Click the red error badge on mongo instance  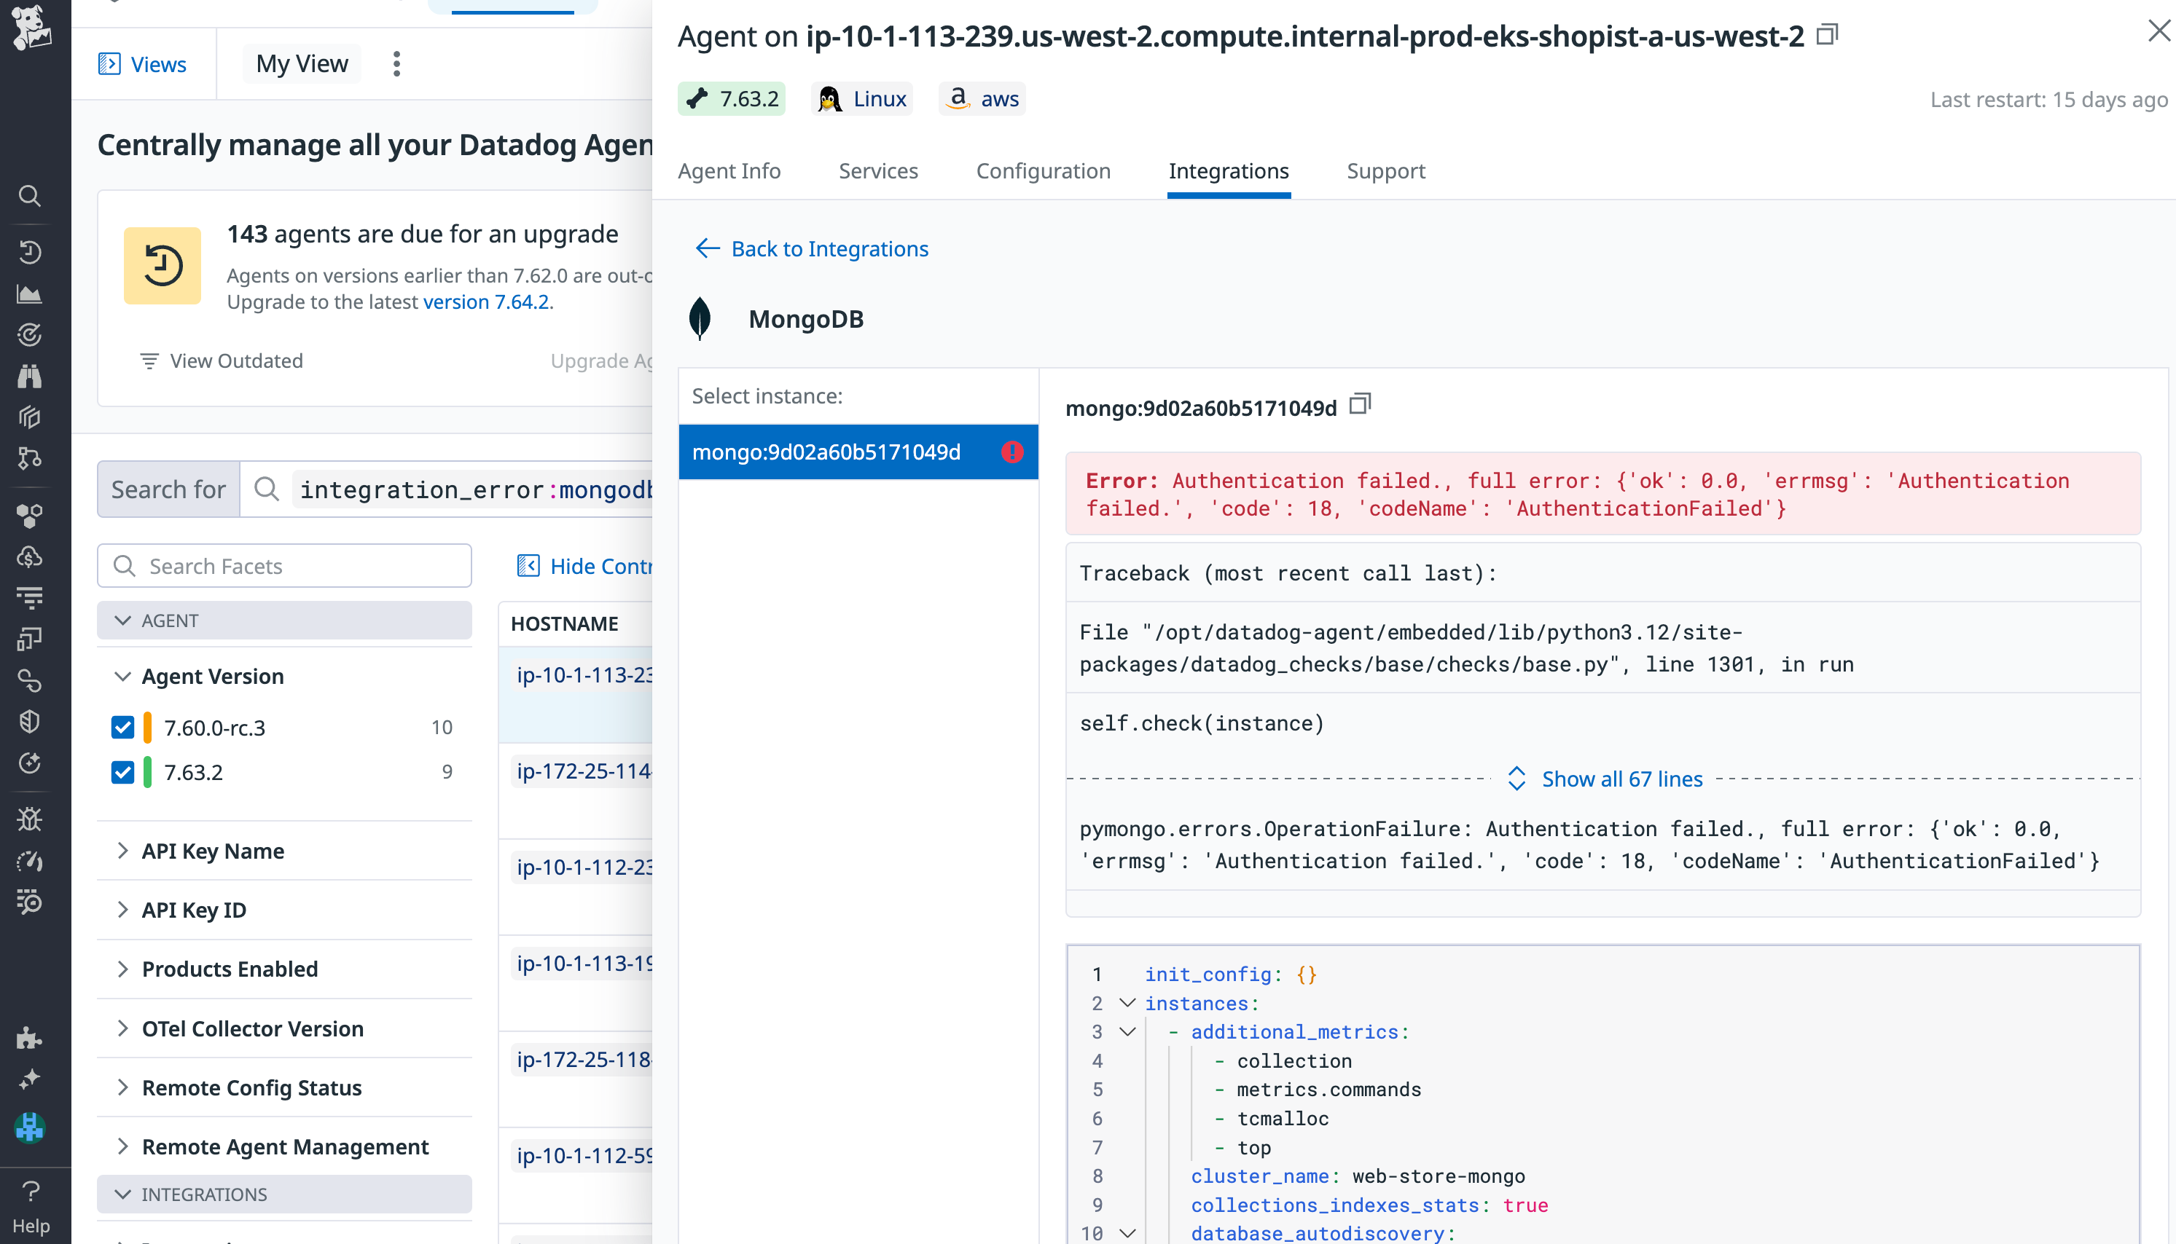pos(1012,452)
